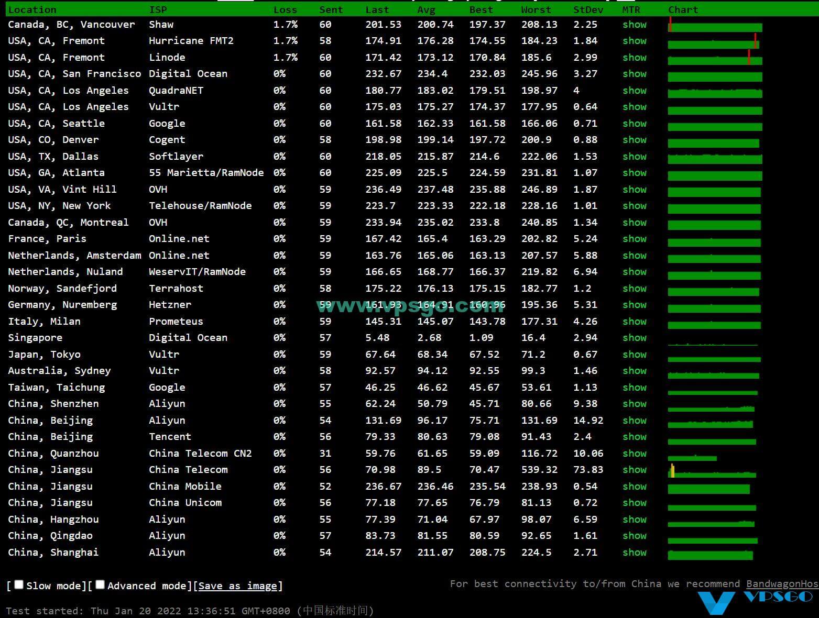Screen dimensions: 819x618
Task: Show MTR for Jiangsu China Mobile
Action: (x=635, y=487)
